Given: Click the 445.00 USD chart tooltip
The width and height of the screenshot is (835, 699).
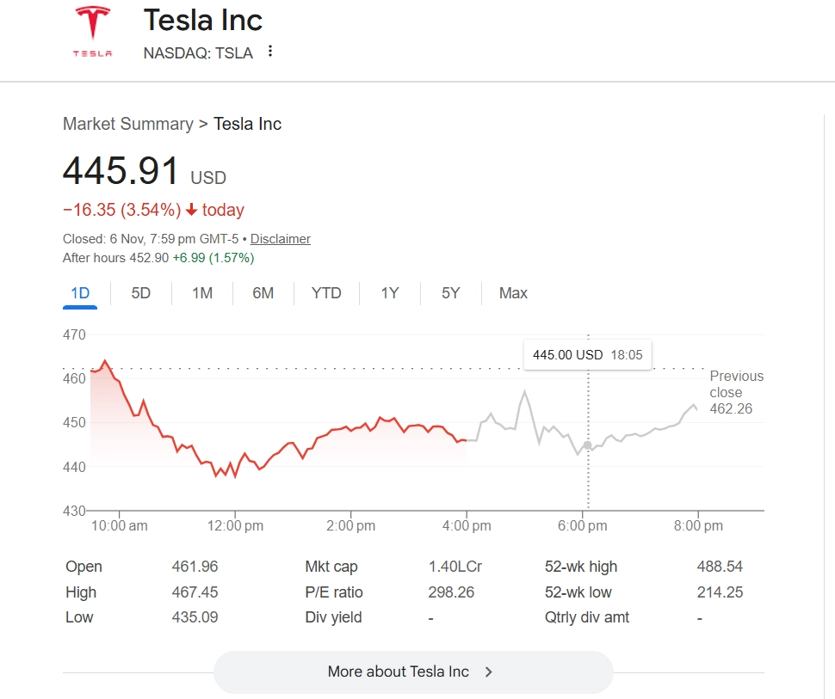Looking at the screenshot, I should (x=588, y=354).
